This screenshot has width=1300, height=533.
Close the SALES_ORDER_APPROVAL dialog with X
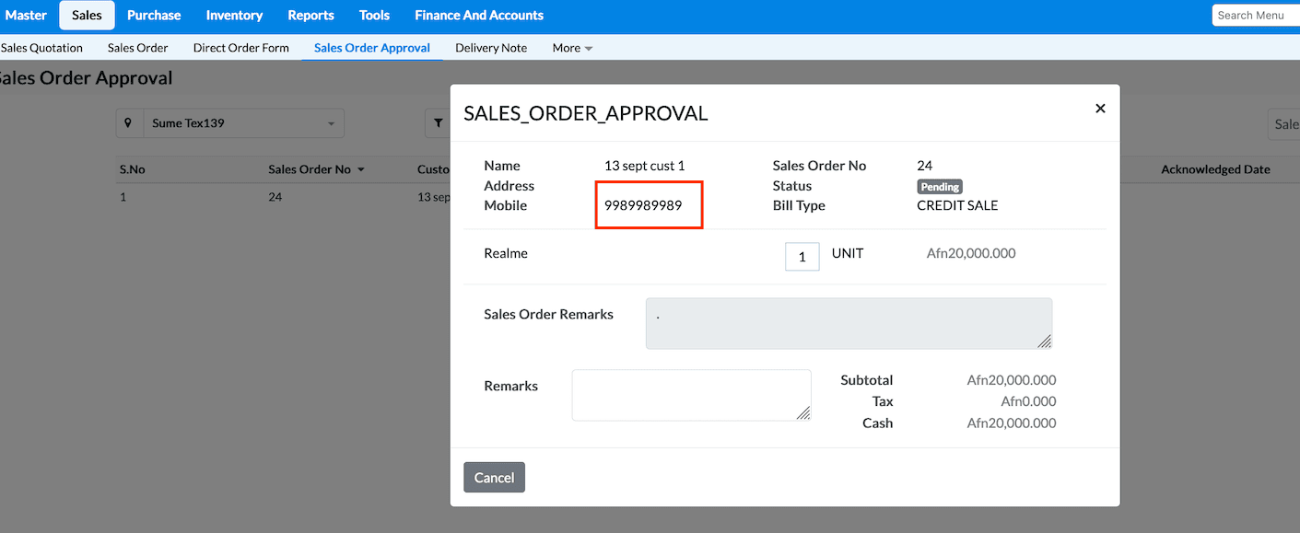pyautogui.click(x=1100, y=109)
